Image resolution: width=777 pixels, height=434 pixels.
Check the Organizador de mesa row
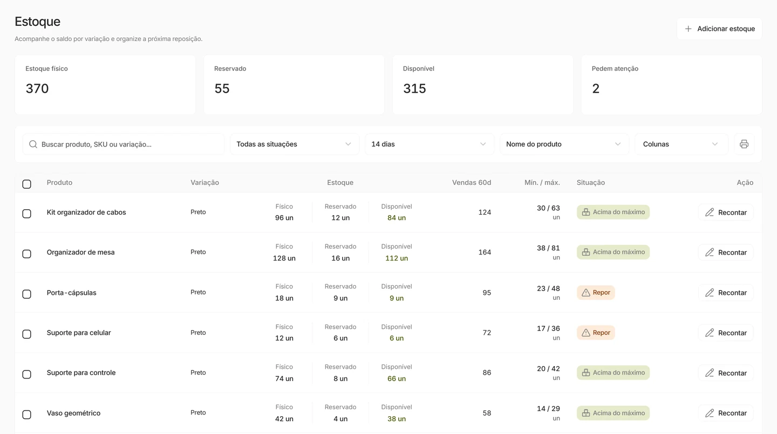(x=26, y=253)
